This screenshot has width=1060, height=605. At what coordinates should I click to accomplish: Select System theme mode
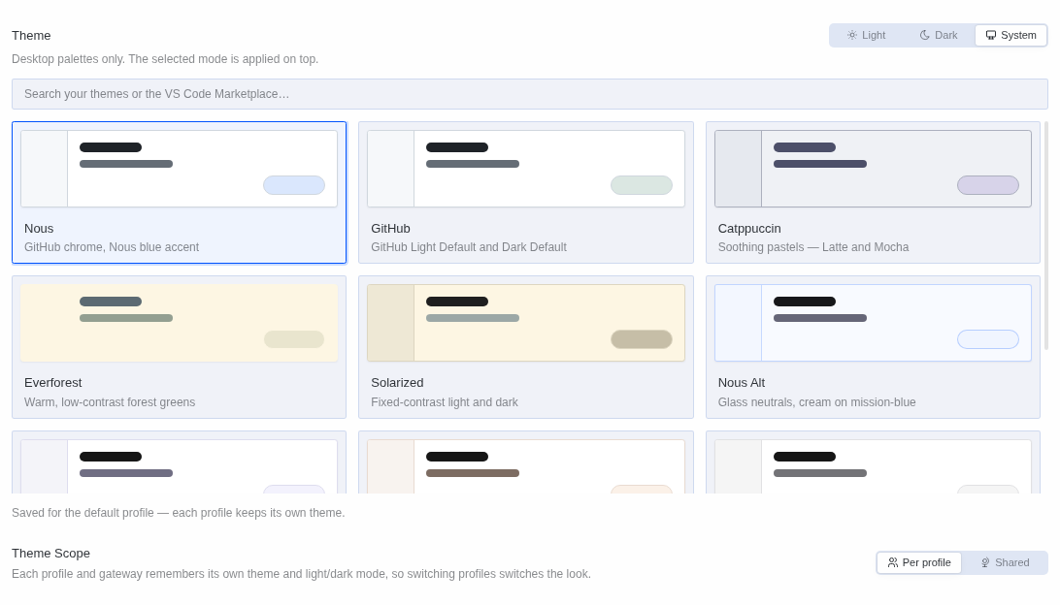1010,35
